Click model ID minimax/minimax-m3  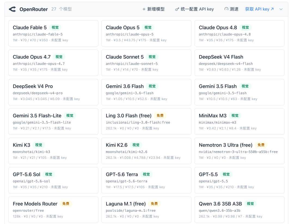[x=218, y=122]
